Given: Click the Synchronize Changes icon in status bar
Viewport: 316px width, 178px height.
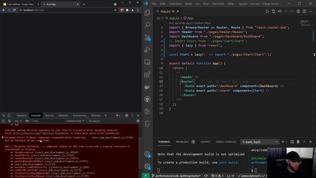Looking at the screenshot, I should pos(206,176).
